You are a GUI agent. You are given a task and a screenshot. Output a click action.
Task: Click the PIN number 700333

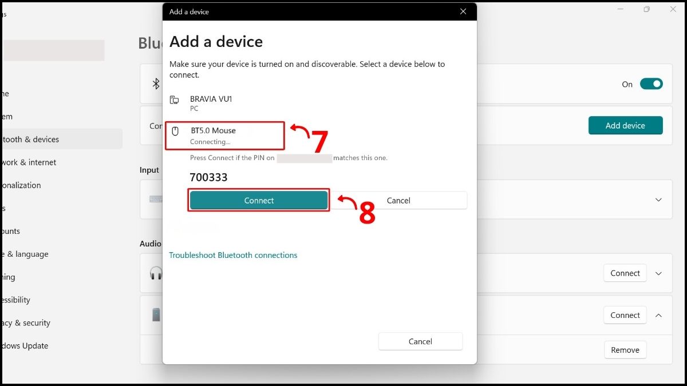[208, 177]
